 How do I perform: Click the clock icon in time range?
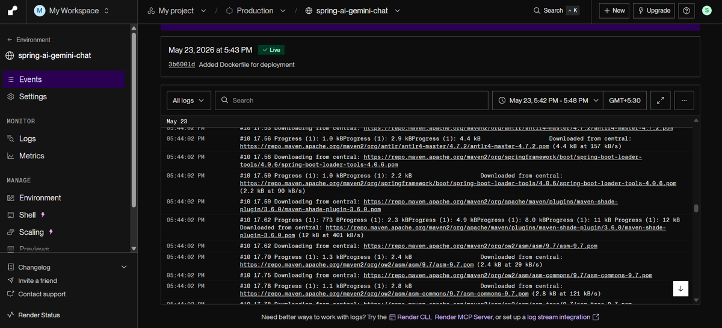pos(502,101)
